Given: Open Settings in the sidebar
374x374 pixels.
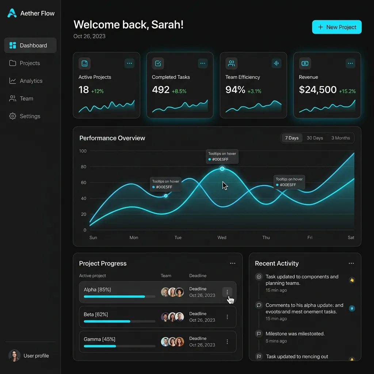Looking at the screenshot, I should coord(30,116).
